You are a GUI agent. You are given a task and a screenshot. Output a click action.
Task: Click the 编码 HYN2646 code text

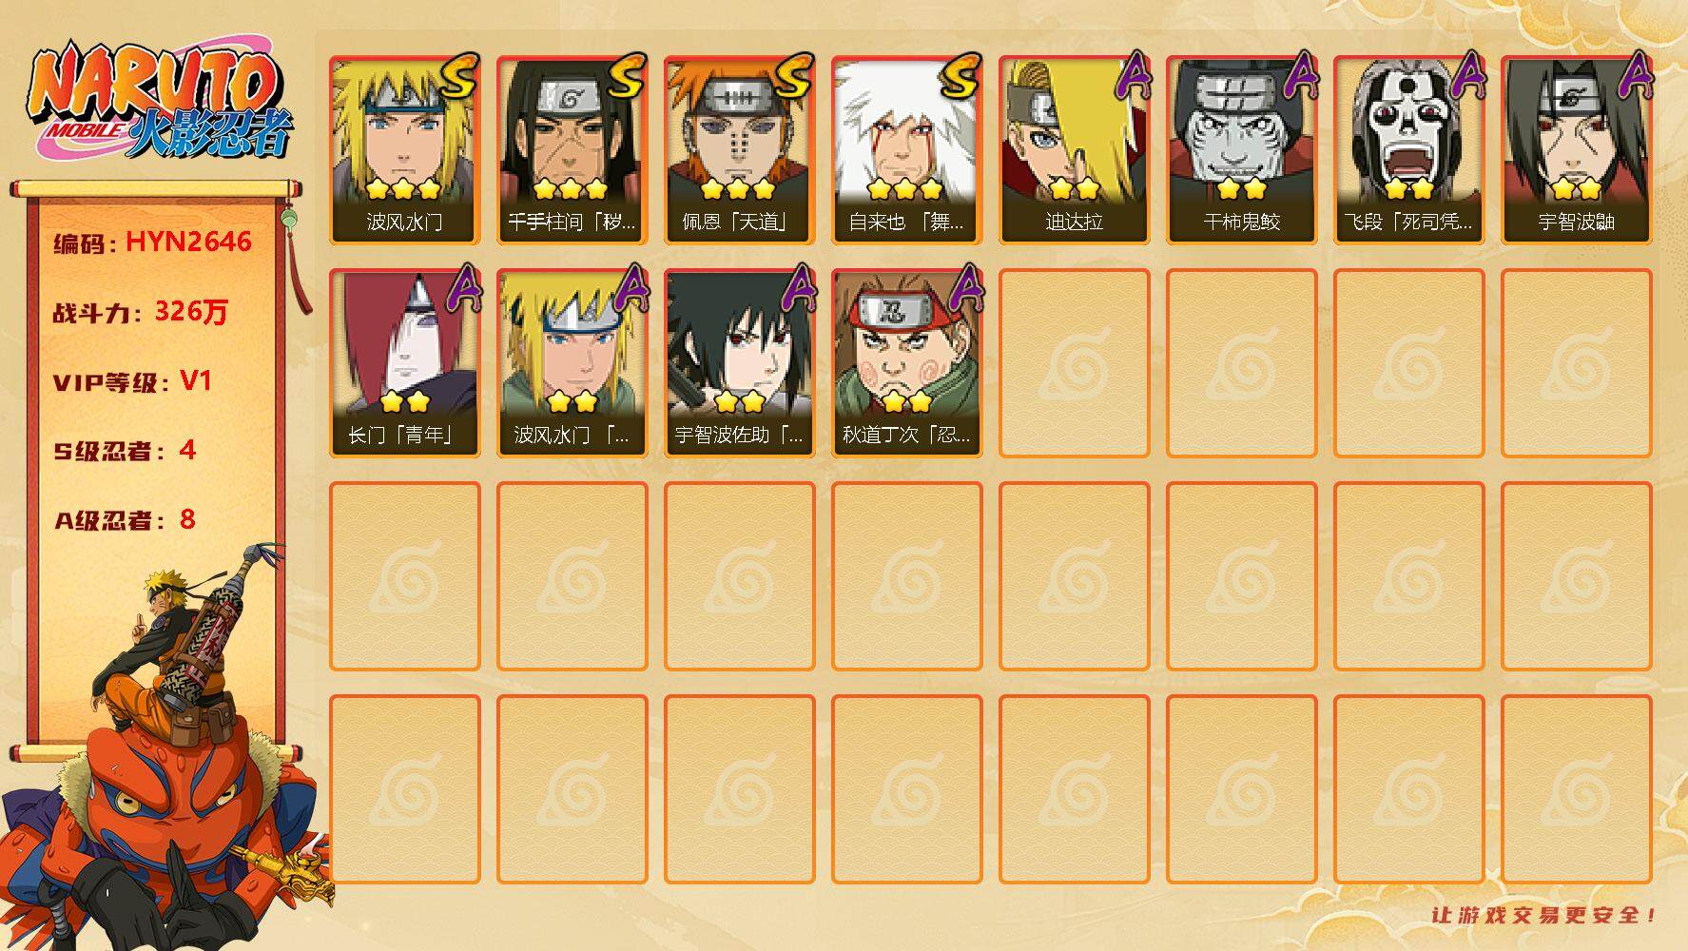point(152,242)
